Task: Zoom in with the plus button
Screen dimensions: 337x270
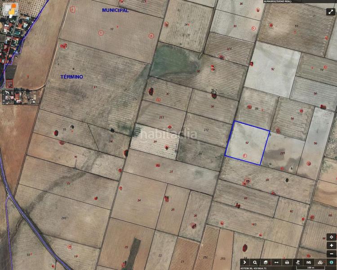Action: pos(331,245)
